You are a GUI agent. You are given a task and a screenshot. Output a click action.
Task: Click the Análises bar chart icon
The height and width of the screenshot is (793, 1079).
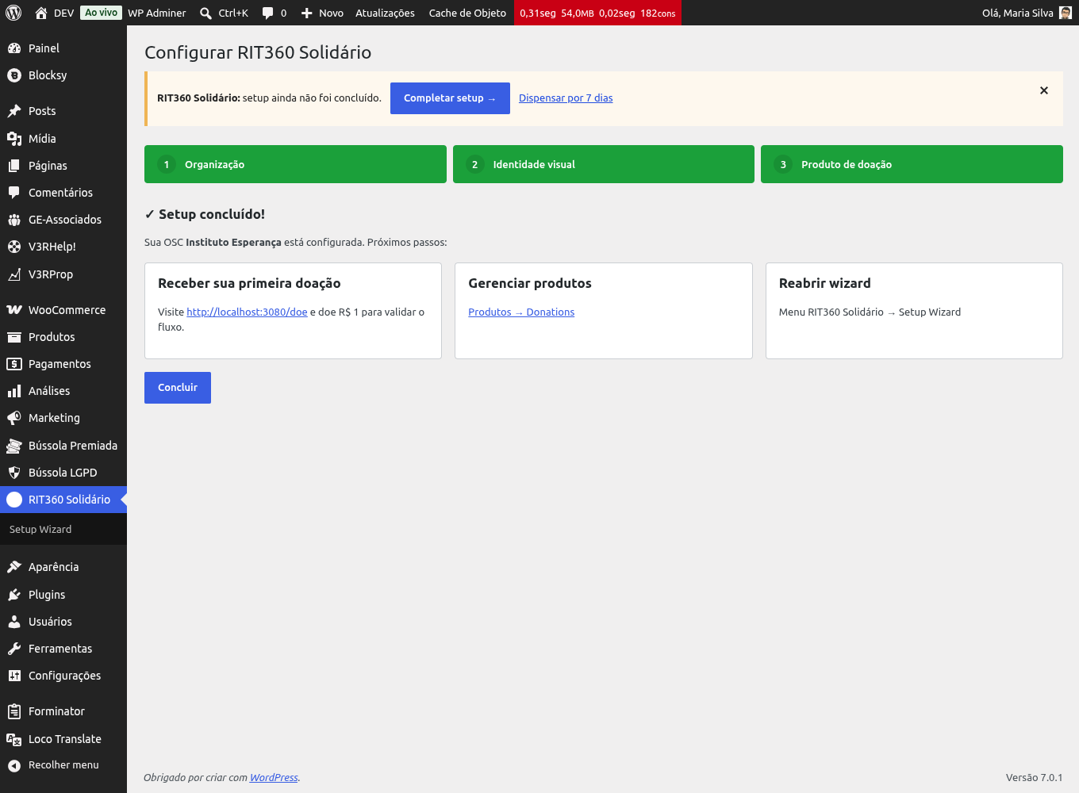(14, 391)
